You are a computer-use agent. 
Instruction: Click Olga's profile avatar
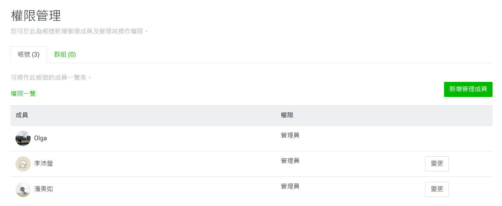[23, 138]
